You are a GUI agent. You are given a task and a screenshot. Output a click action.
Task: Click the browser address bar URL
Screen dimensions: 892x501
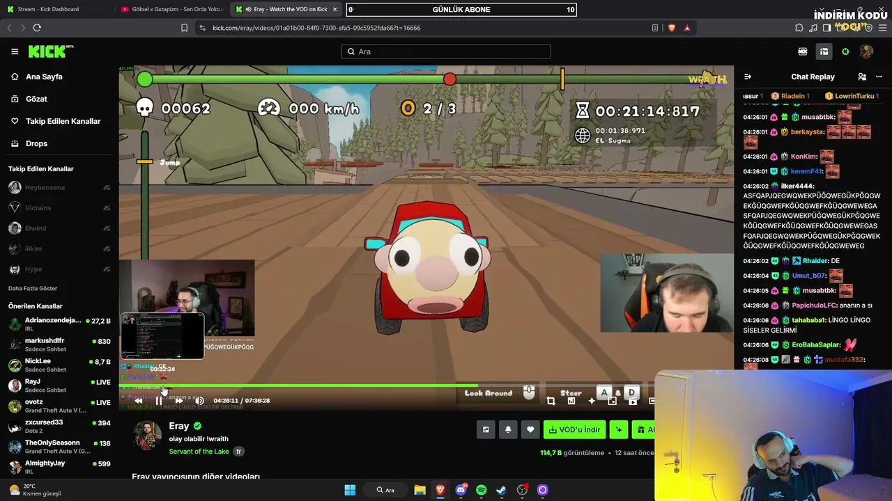click(316, 28)
